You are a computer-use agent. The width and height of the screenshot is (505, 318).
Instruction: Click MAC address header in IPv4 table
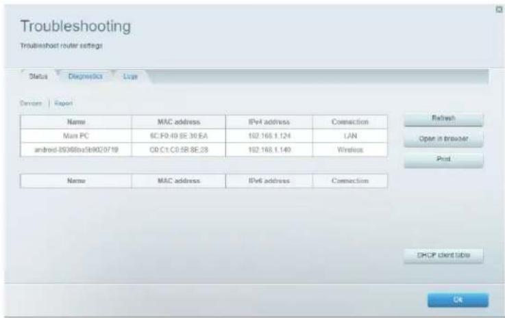click(179, 122)
